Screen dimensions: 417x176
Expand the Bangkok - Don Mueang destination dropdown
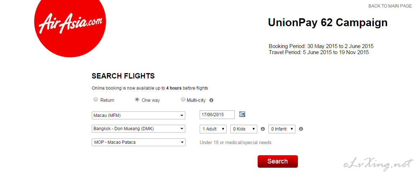(x=139, y=129)
